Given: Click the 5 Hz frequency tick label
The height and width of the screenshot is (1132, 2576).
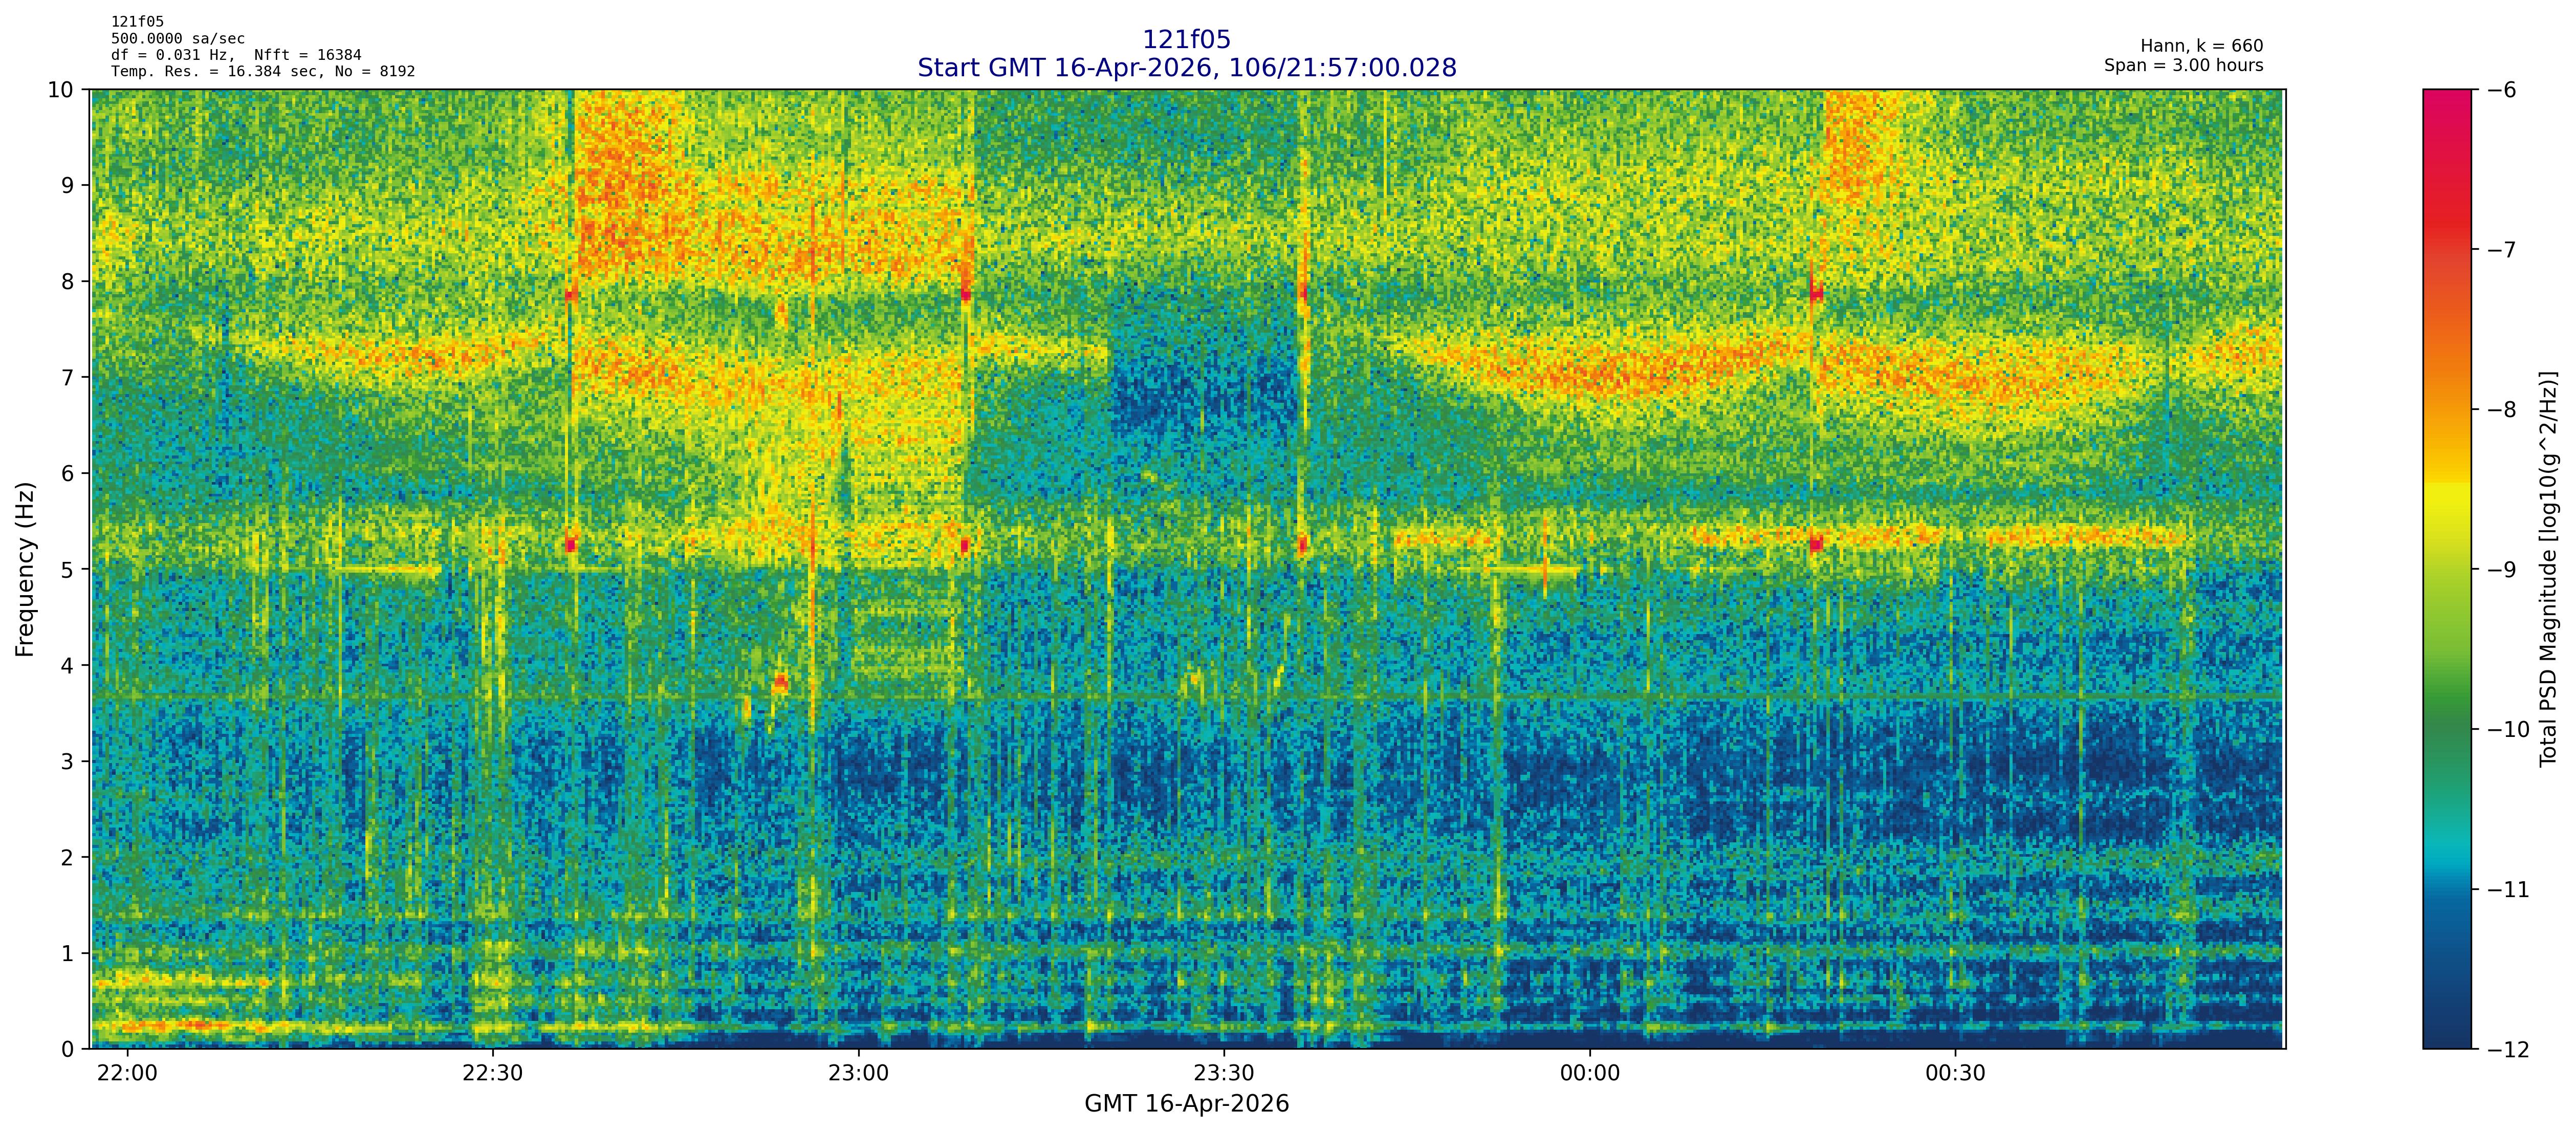Looking at the screenshot, I should tap(67, 570).
